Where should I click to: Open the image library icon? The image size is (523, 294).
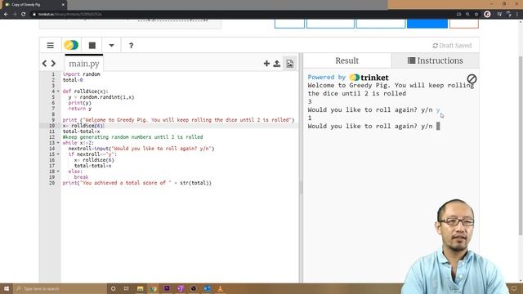click(289, 64)
